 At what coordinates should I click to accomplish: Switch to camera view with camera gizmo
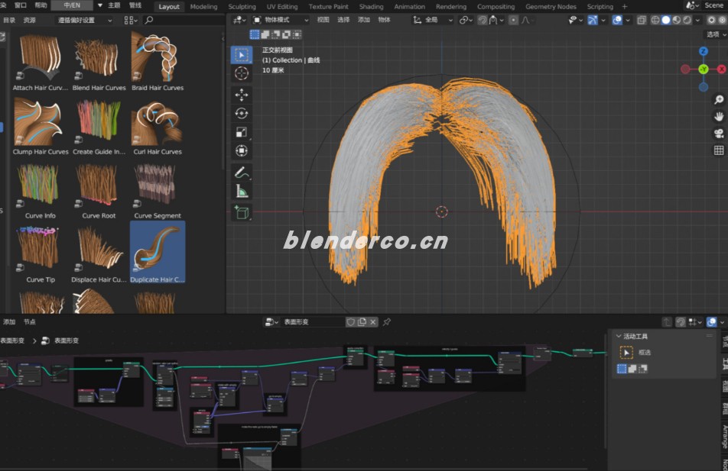click(x=719, y=134)
